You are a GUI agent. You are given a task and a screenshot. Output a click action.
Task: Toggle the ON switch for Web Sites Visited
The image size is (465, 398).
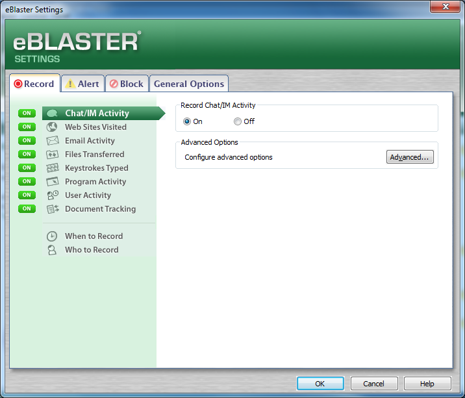[27, 127]
